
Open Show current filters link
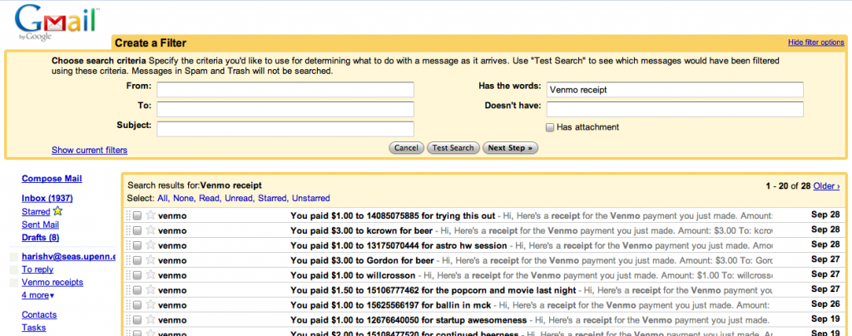coord(90,151)
